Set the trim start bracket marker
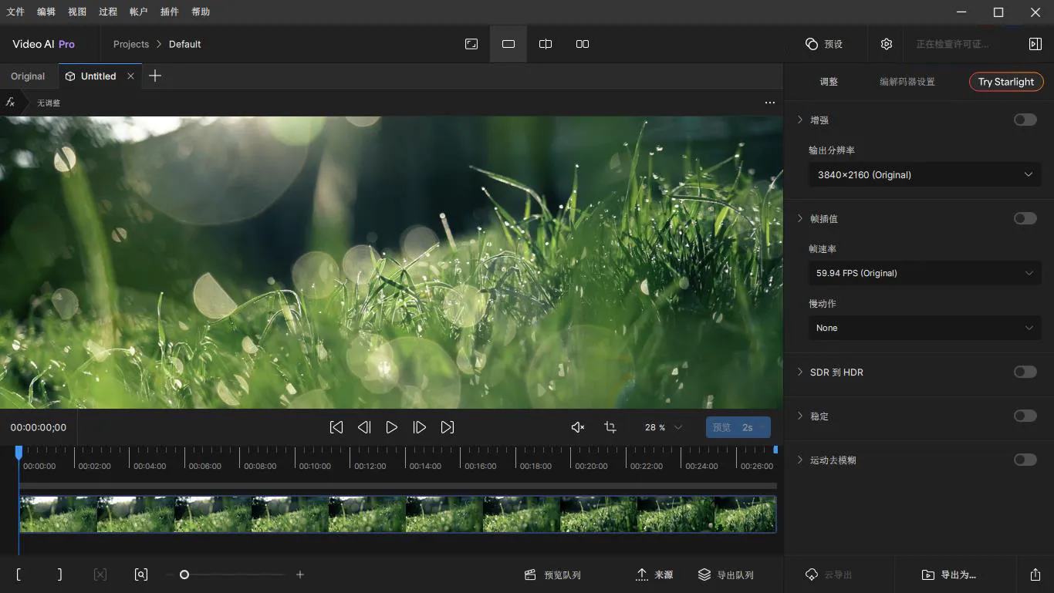The width and height of the screenshot is (1054, 593). (x=19, y=574)
